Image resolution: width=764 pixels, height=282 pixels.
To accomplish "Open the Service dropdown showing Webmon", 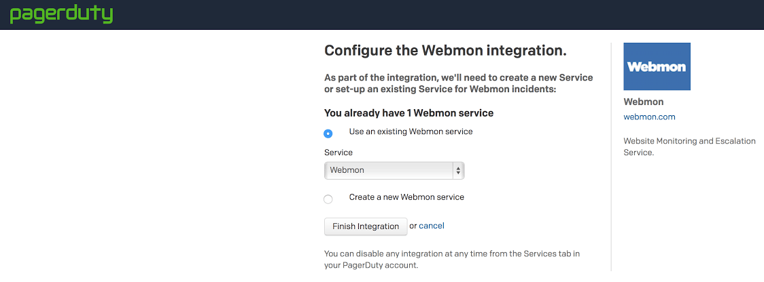I will [389, 170].
